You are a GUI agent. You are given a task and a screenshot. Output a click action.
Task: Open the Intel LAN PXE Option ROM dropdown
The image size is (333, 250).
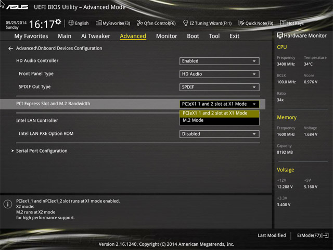pyautogui.click(x=220, y=134)
